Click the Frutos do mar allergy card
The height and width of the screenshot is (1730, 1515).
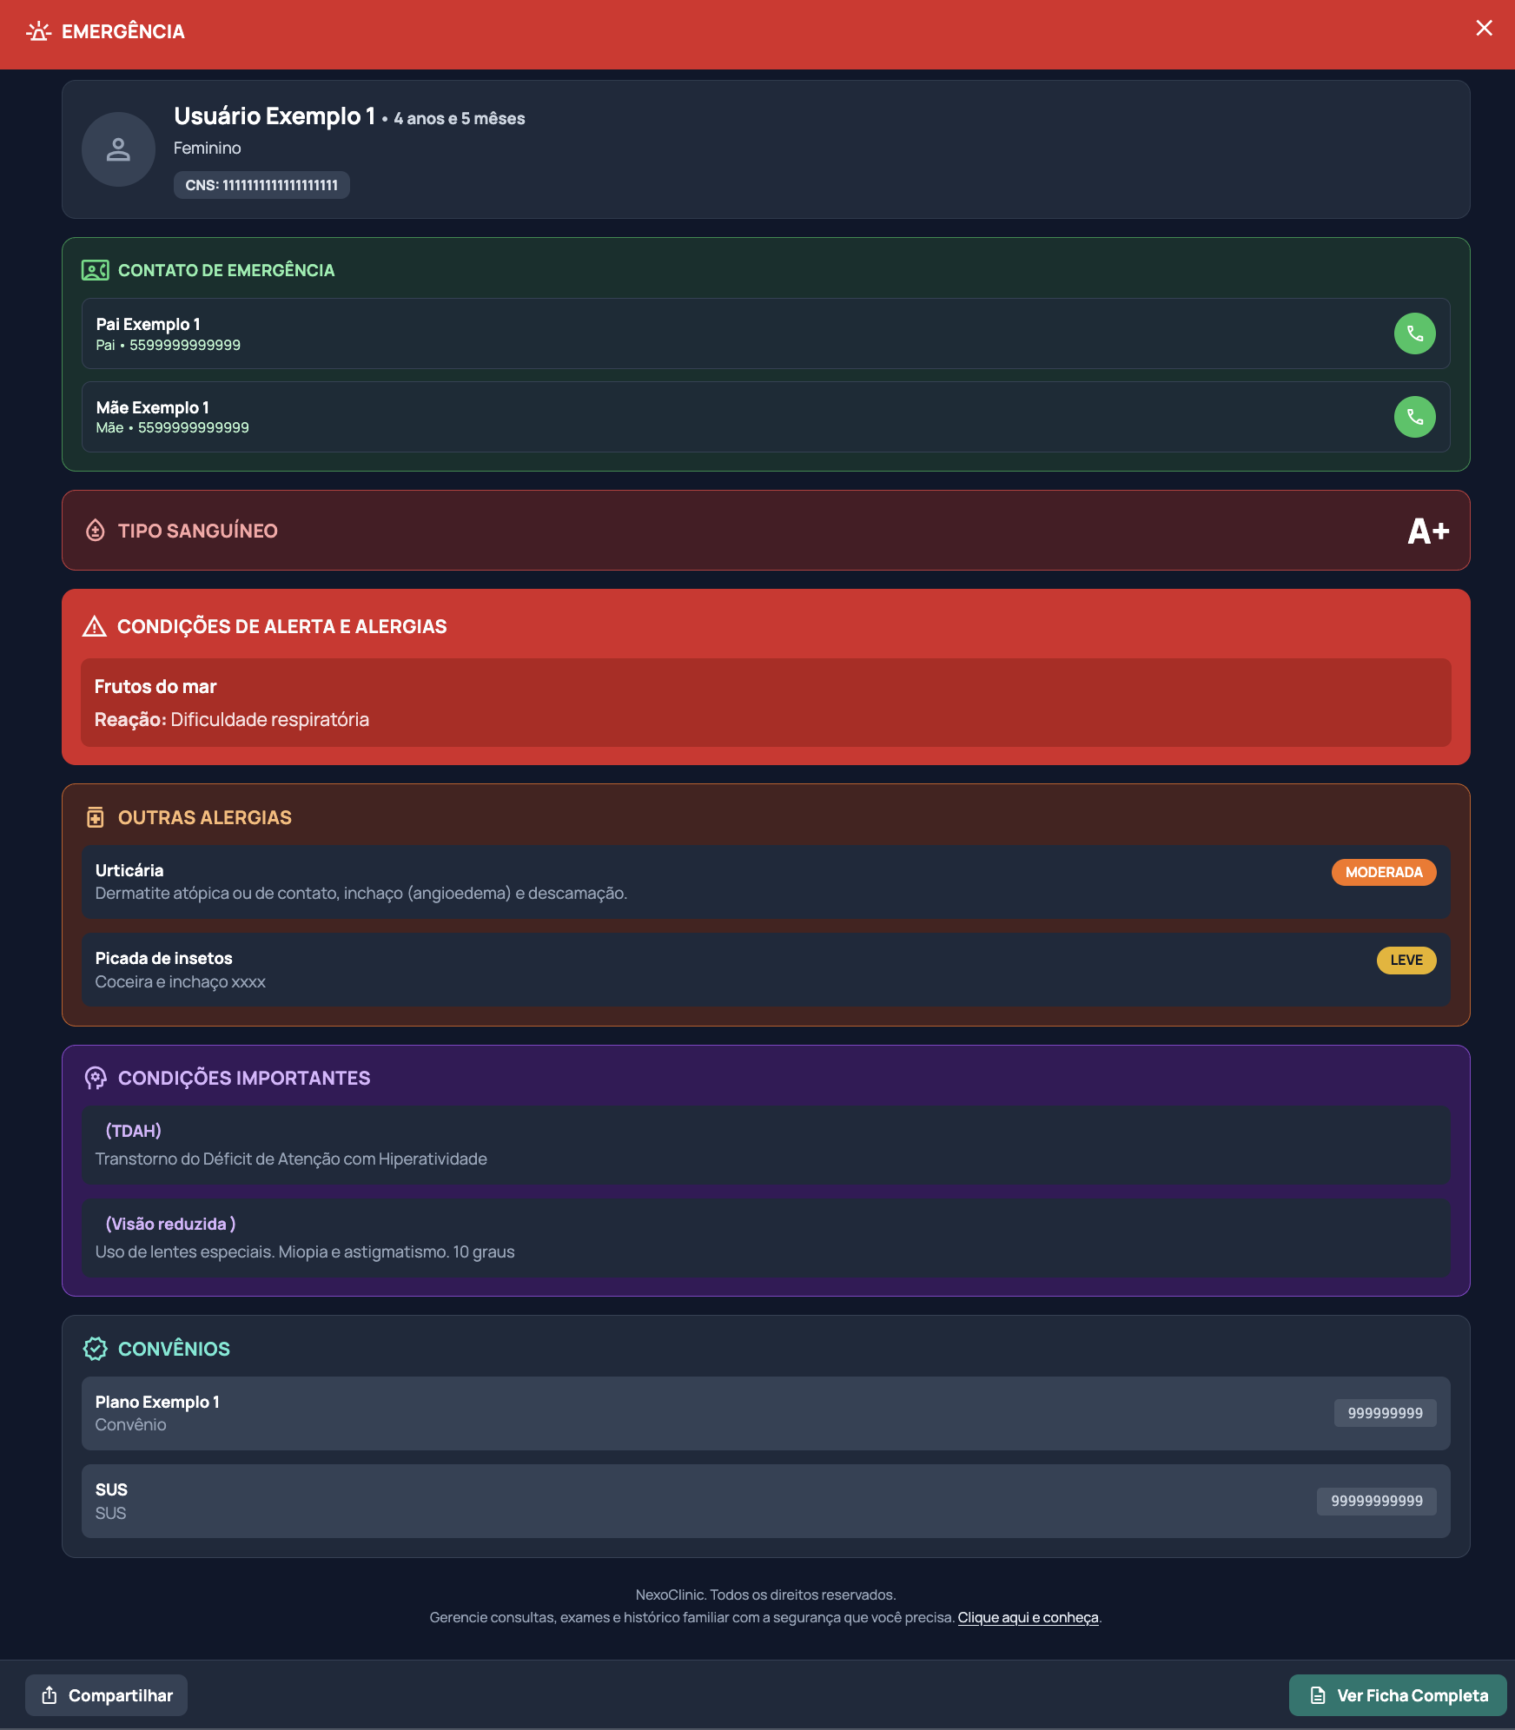765,703
